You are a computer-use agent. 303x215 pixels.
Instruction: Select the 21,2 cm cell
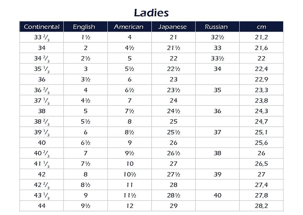[x=261, y=37]
